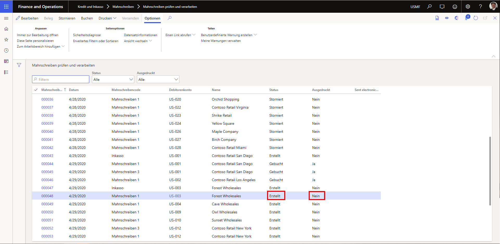Click Buchen in action pane
This screenshot has height=244, width=500.
[x=87, y=18]
